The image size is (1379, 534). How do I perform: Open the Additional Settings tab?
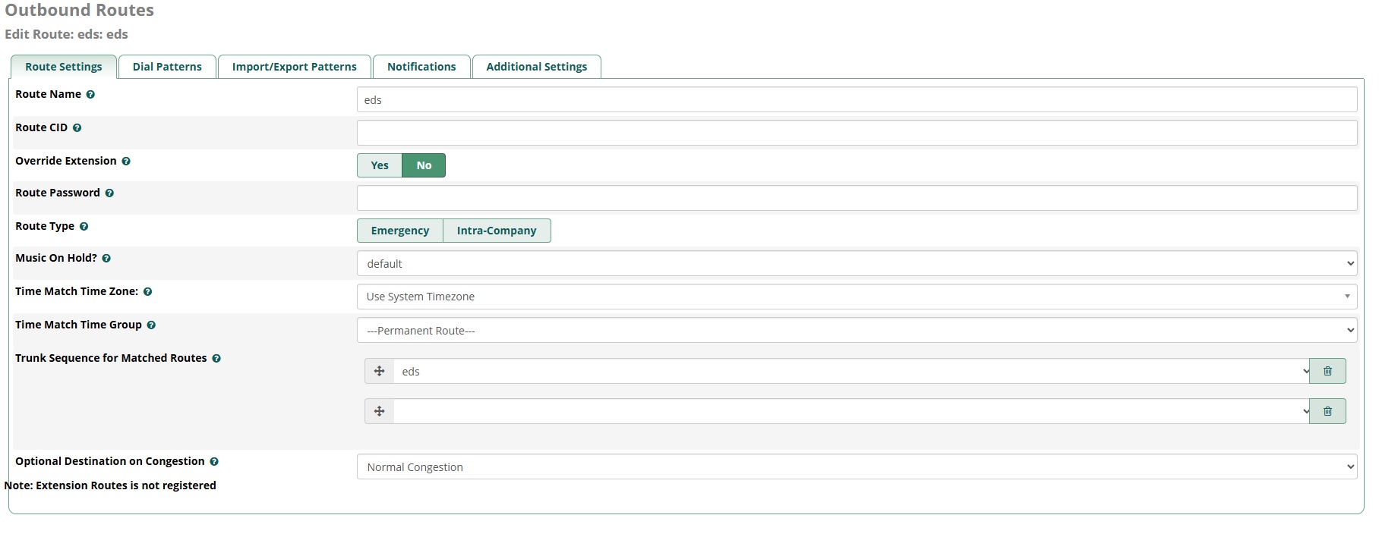(536, 67)
